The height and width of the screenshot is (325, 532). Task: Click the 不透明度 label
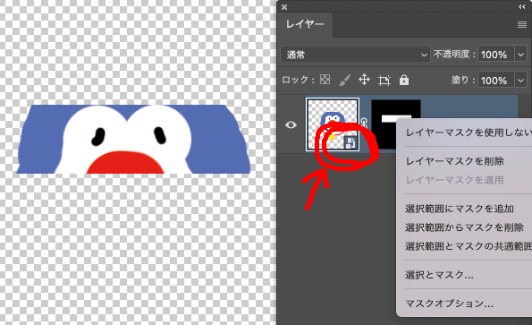click(x=452, y=55)
